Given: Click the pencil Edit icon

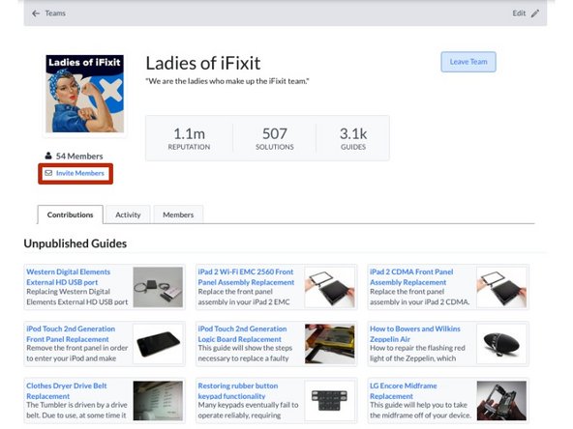Looking at the screenshot, I should tap(535, 14).
